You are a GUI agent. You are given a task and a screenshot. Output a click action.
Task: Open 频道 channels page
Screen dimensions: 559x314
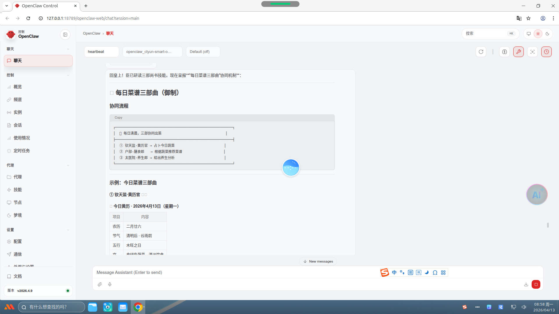point(38,99)
